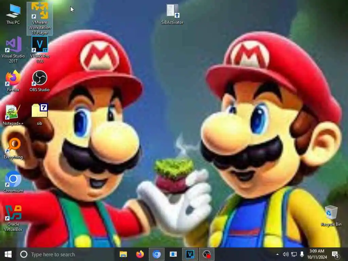Select the Chromium desktop shortcut
This screenshot has width=348, height=261.
13,182
